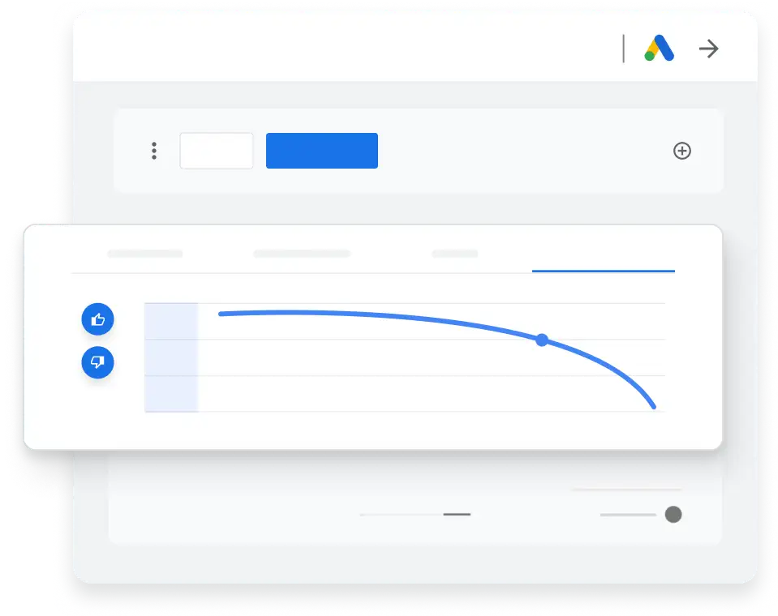The width and height of the screenshot is (778, 616).
Task: Click the dark segment of bottom progress line
Action: coord(457,515)
